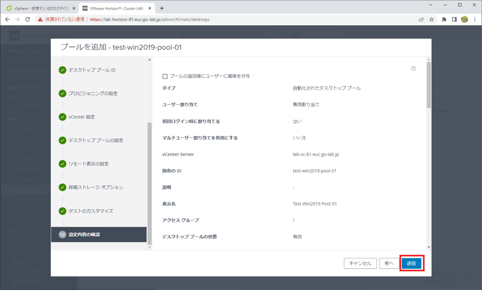Open a new browser tab
This screenshot has height=290, width=482.
pos(162,8)
